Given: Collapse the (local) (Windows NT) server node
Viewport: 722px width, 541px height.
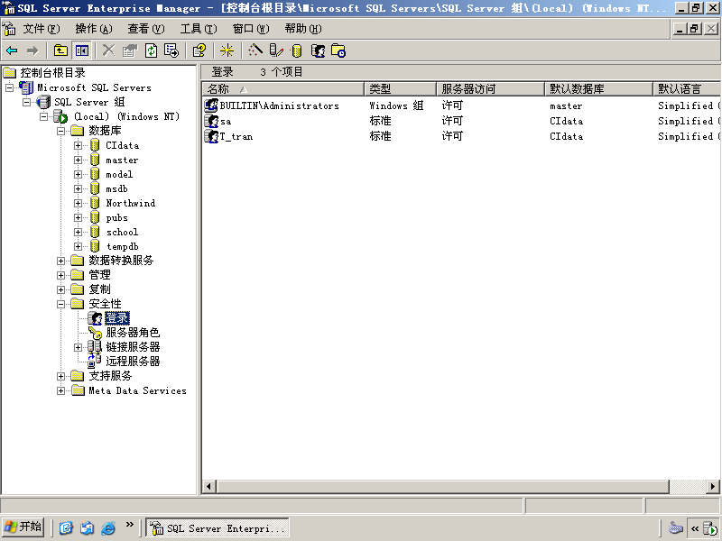Looking at the screenshot, I should click(43, 116).
